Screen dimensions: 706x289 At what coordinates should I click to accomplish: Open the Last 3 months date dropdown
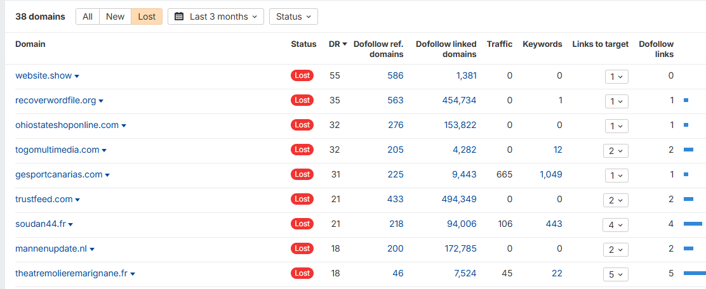216,16
